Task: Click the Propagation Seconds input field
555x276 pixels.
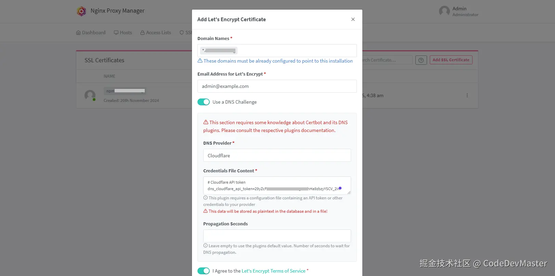Action: click(277, 236)
